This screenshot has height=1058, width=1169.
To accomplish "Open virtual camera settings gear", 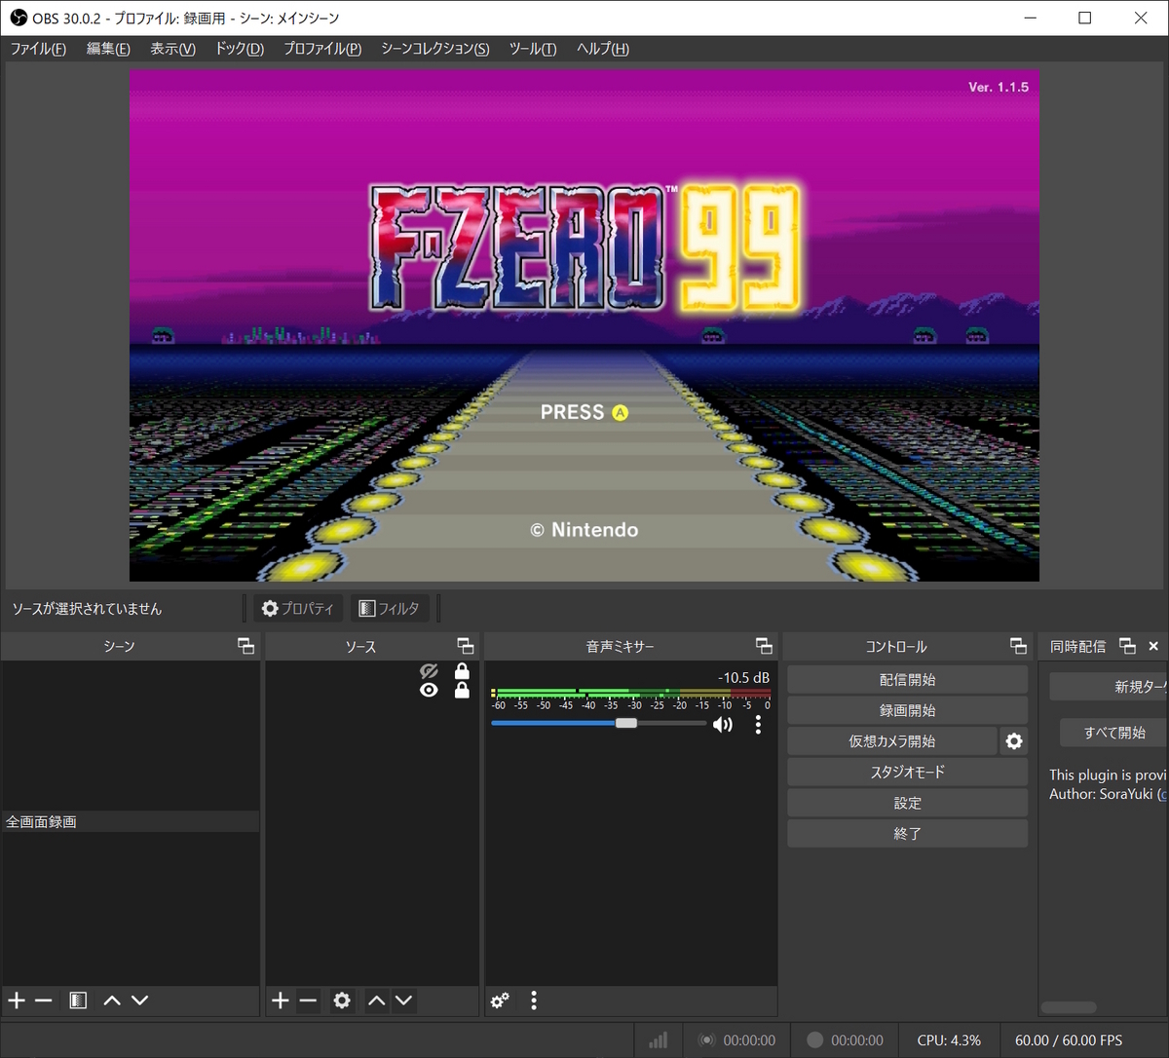I will pyautogui.click(x=1014, y=741).
